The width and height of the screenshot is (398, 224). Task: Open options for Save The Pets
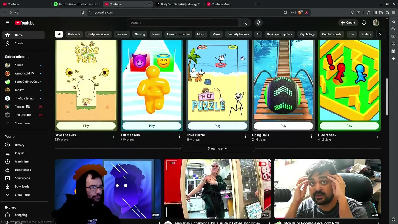pyautogui.click(x=114, y=136)
